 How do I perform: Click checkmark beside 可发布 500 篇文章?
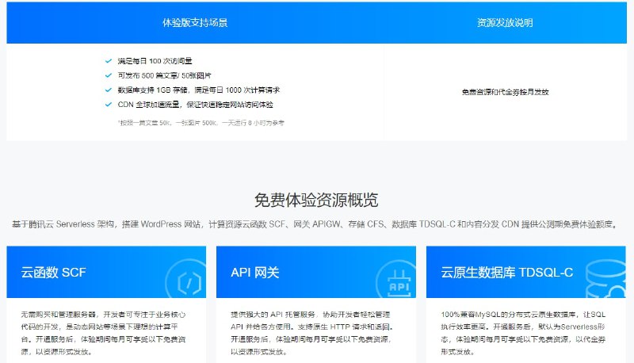[x=109, y=75]
